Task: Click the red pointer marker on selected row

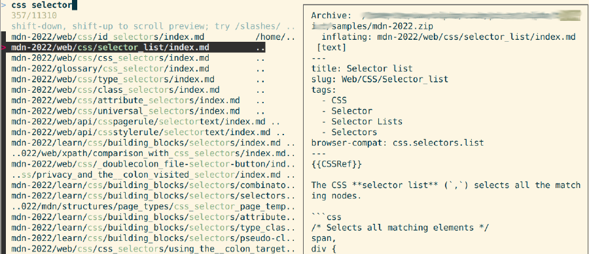Action: pyautogui.click(x=4, y=48)
